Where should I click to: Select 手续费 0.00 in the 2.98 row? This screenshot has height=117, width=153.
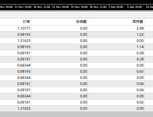pos(84,28)
